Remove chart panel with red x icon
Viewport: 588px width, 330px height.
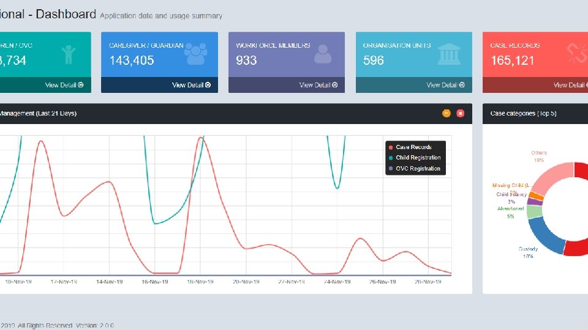click(460, 114)
